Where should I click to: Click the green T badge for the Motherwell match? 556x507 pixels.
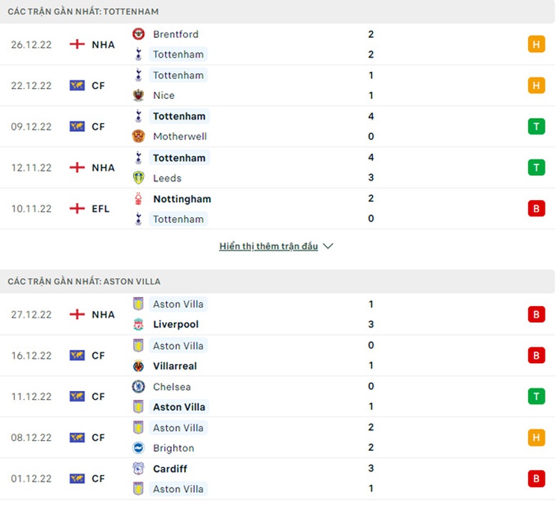tap(536, 127)
